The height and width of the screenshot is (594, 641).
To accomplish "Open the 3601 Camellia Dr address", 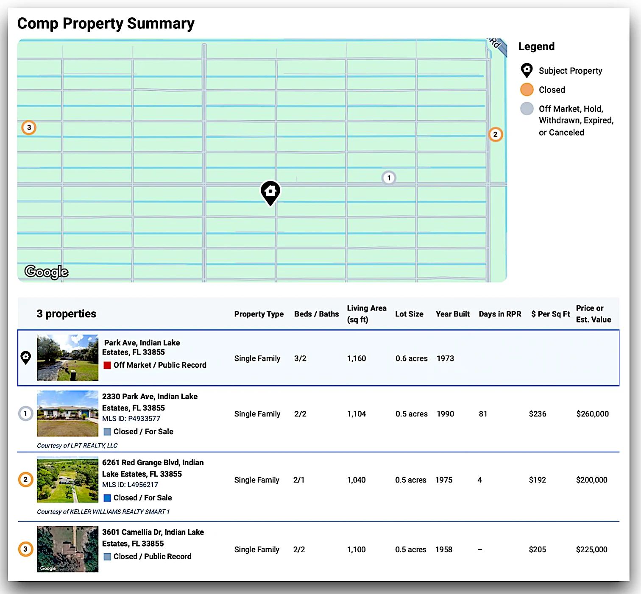I will [x=153, y=538].
